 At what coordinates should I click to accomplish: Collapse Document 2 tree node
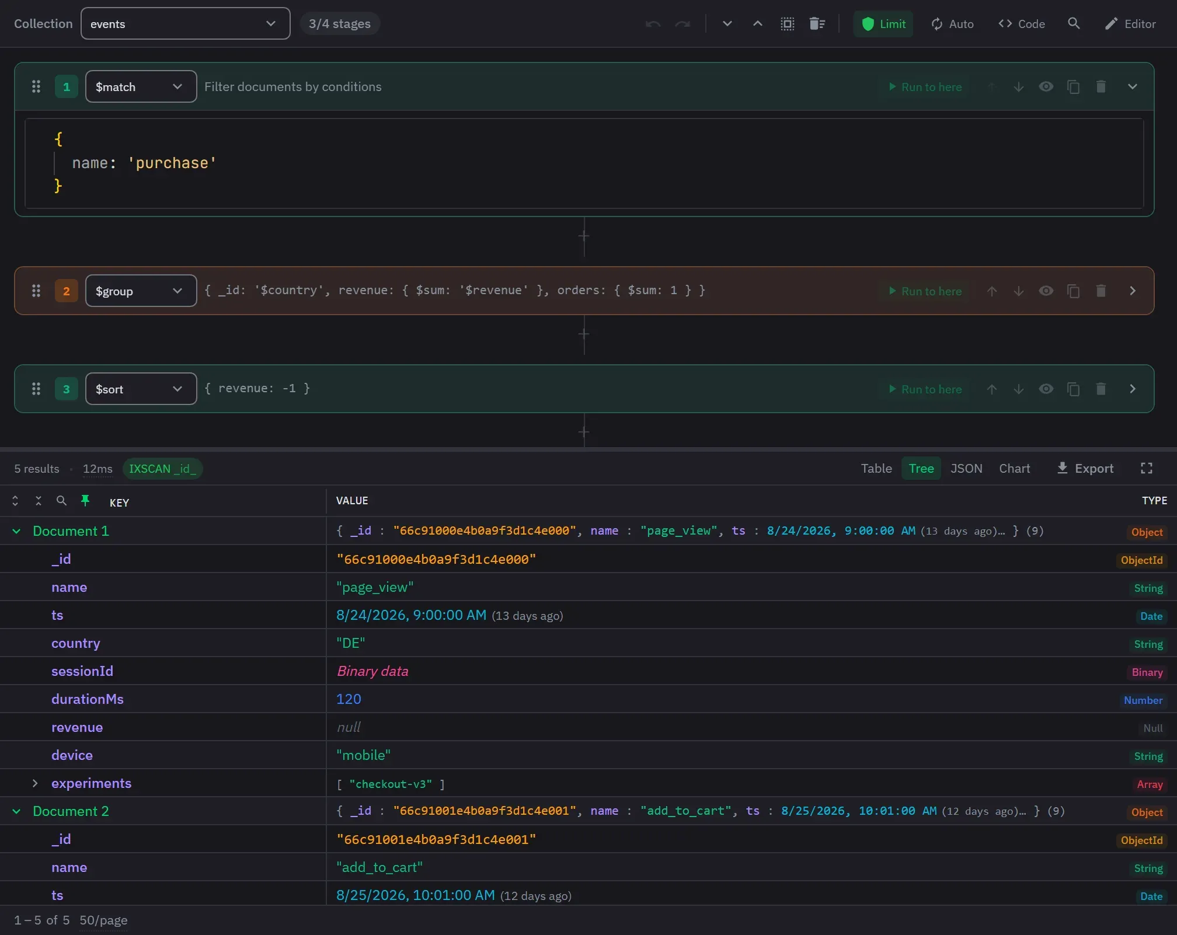point(17,811)
